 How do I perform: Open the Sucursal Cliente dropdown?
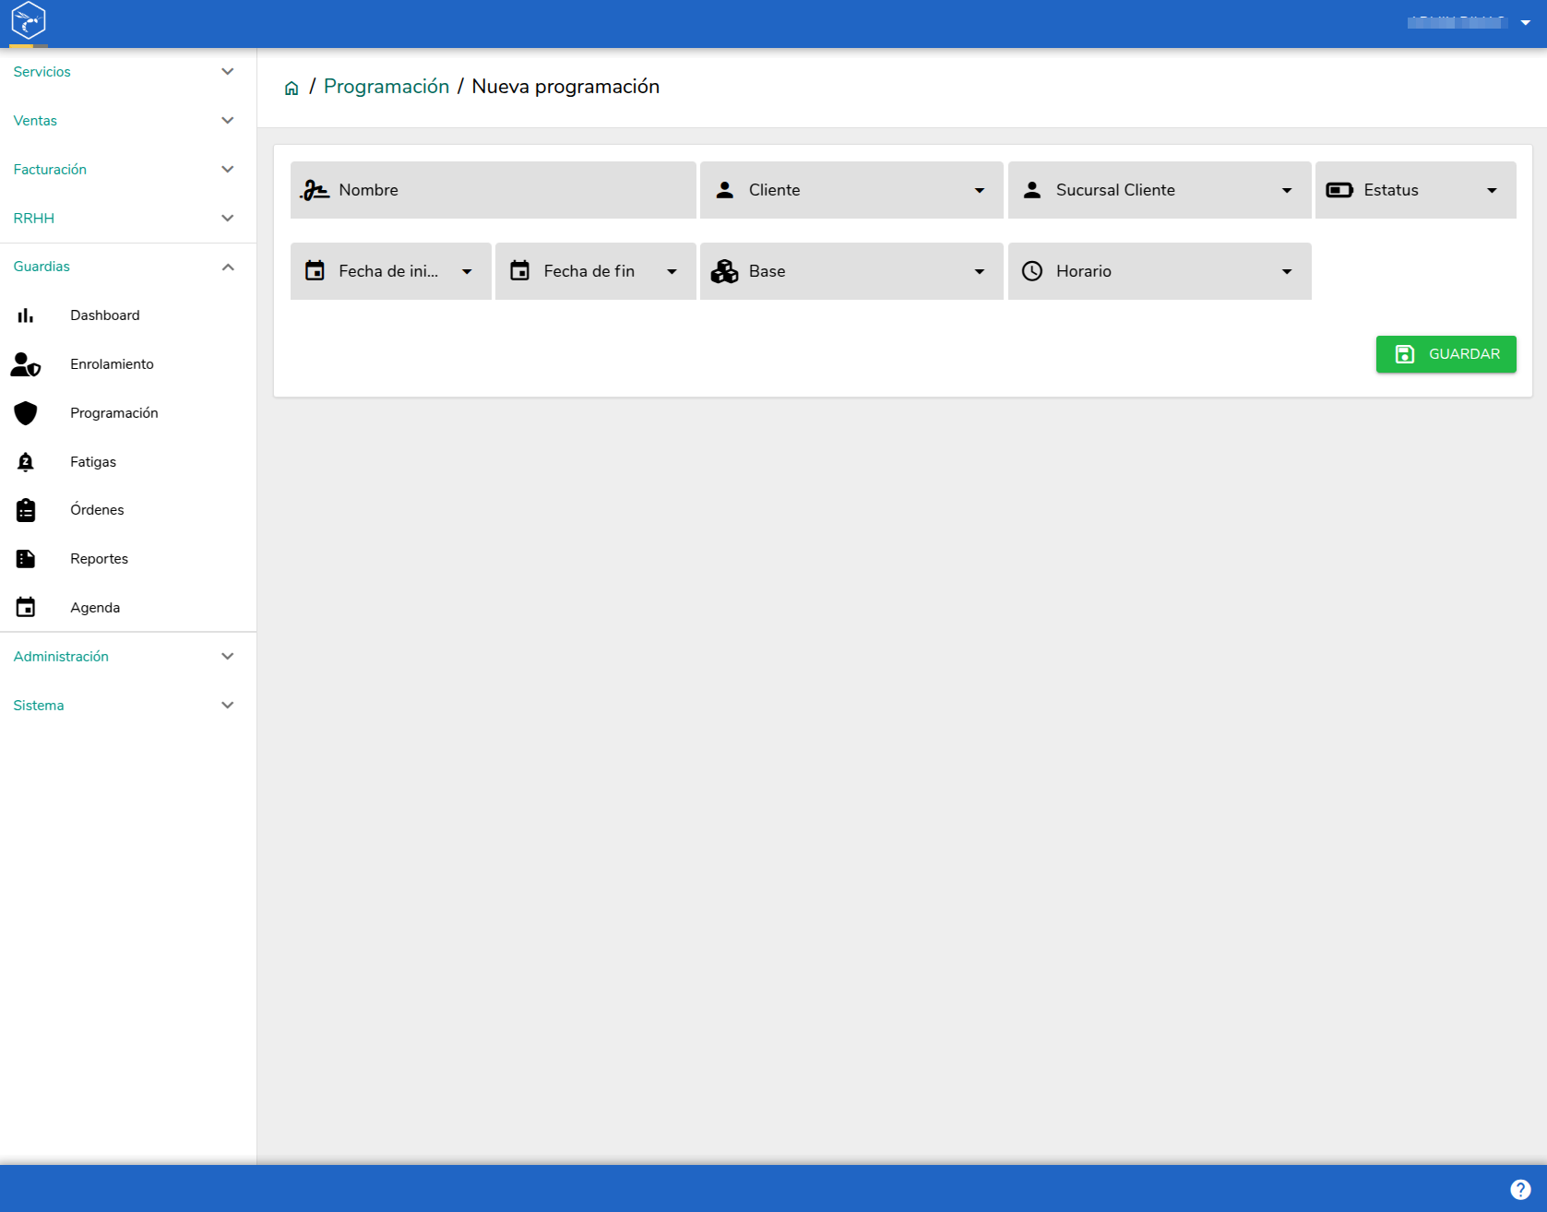click(1160, 190)
